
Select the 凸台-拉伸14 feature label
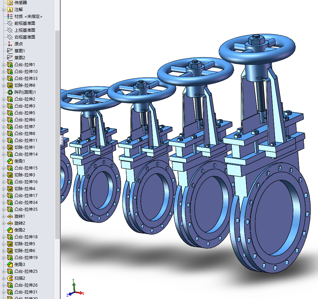tap(26, 154)
